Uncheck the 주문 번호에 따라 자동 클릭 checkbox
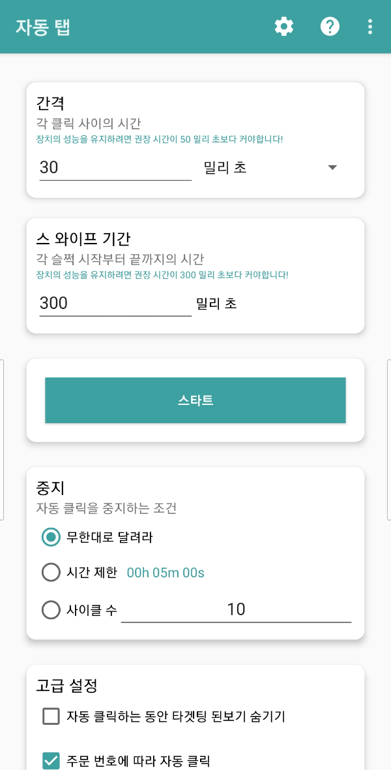This screenshot has height=770, width=391. (x=51, y=760)
